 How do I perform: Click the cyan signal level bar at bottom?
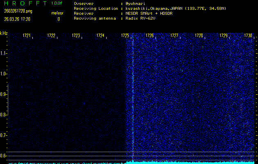coord(132,162)
